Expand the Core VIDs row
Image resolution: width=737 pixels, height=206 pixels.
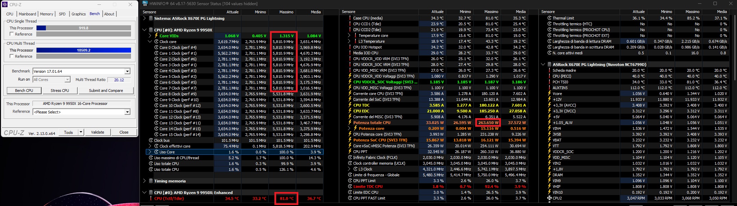(150, 36)
